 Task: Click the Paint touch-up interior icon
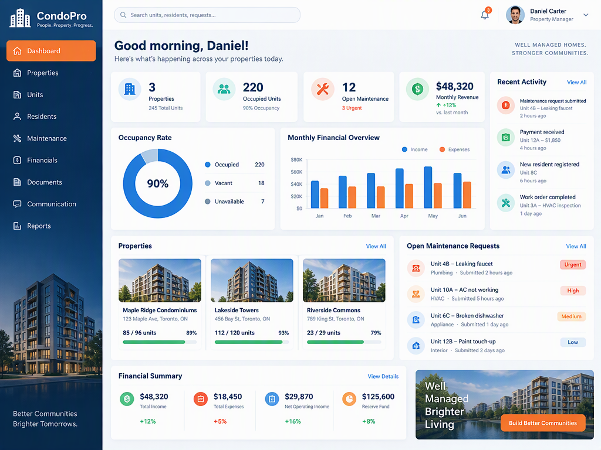point(416,346)
